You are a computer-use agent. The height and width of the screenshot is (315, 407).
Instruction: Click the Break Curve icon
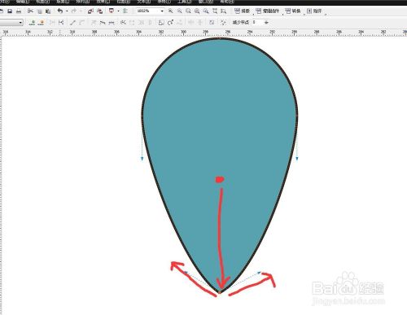(61, 23)
